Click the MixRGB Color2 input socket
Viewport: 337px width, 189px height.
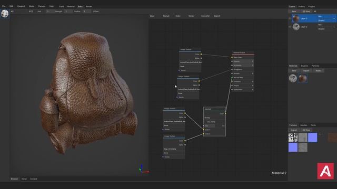(203, 134)
